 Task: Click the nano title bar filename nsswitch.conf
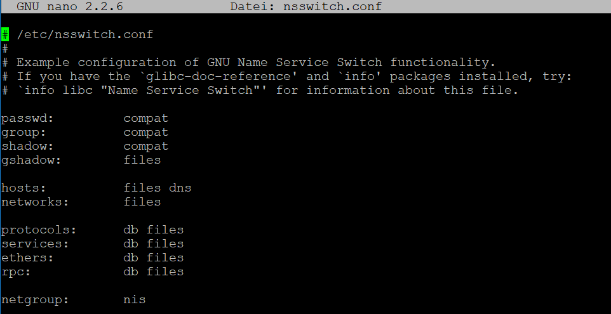pos(332,6)
